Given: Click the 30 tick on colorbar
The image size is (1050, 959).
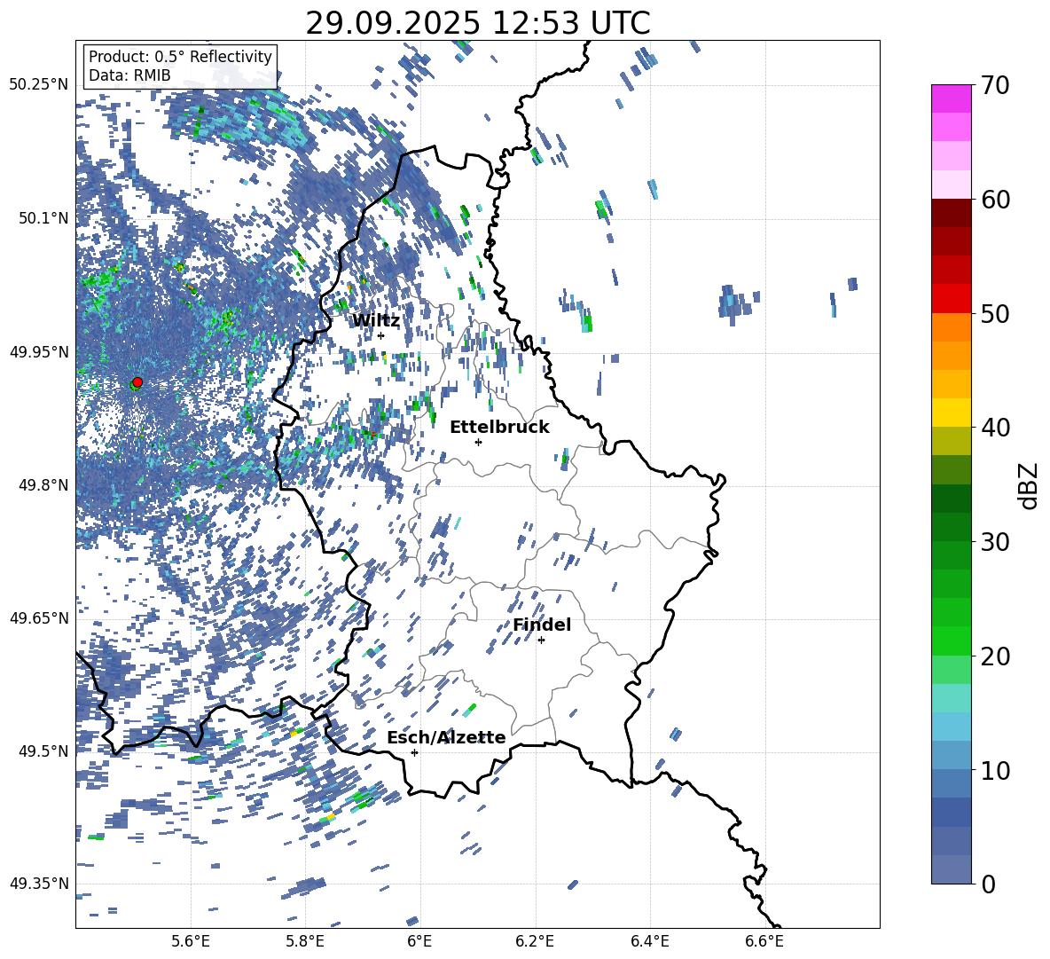Looking at the screenshot, I should point(994,542).
